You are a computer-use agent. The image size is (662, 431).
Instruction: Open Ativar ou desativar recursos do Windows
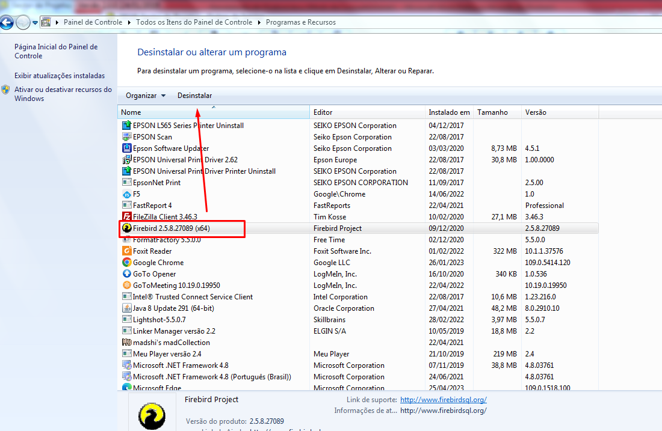[x=63, y=94]
